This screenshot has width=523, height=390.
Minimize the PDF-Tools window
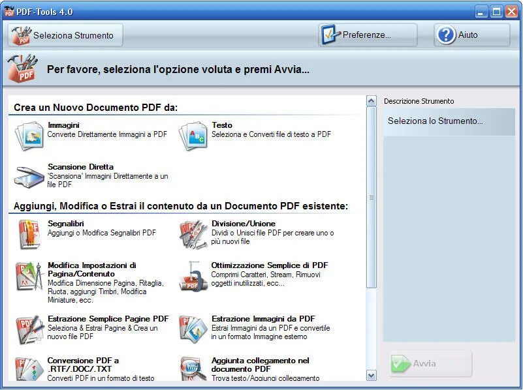(481, 12)
